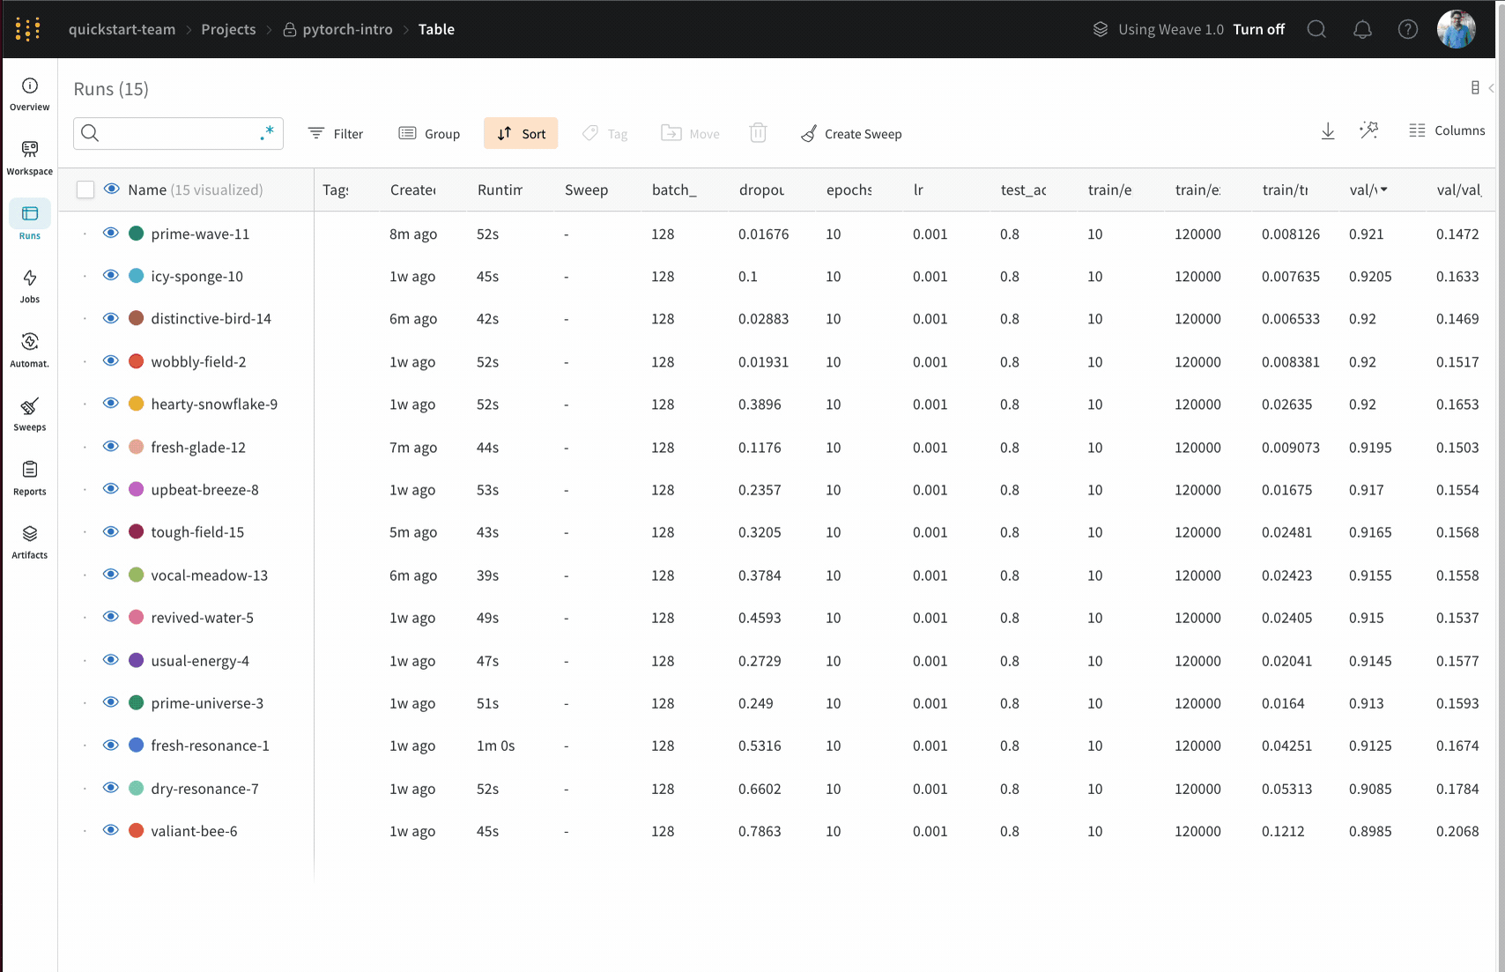The image size is (1505, 972).
Task: Check the select-all runs checkbox
Action: coord(85,189)
